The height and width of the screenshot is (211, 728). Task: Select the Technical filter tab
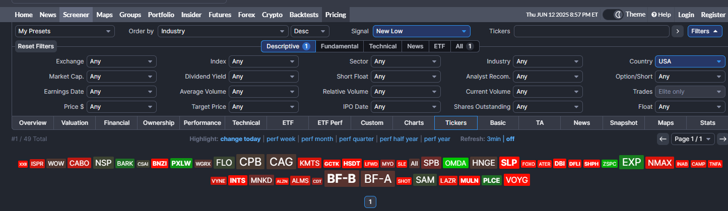[x=383, y=46]
